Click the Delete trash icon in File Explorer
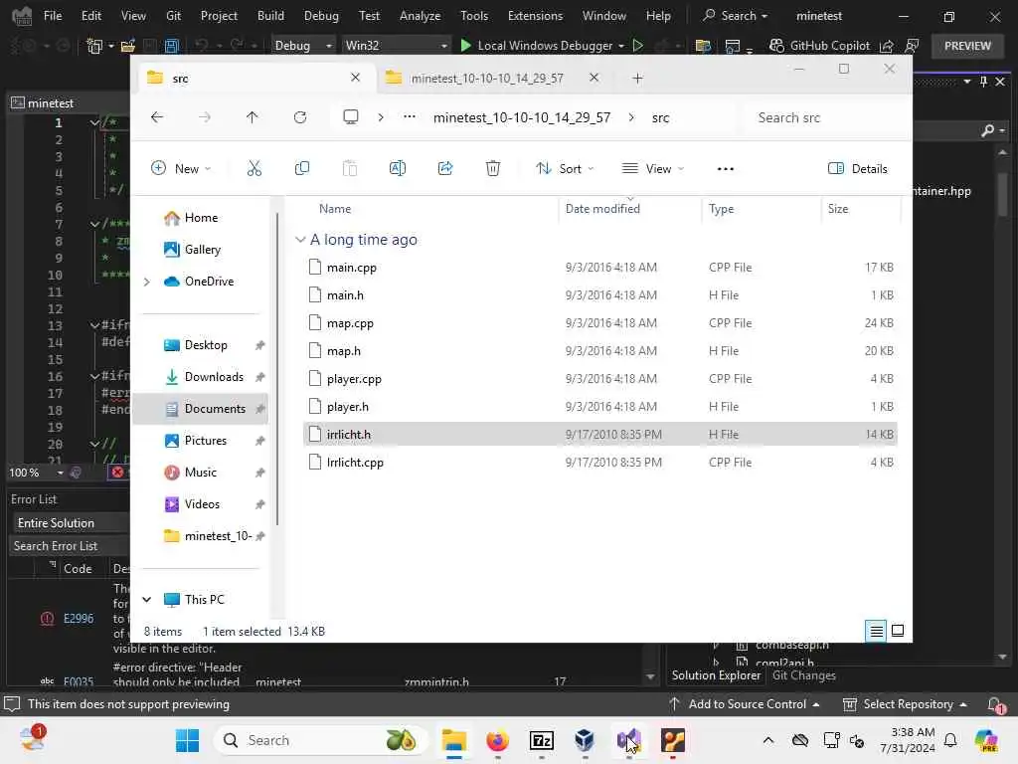This screenshot has width=1018, height=764. 493,169
